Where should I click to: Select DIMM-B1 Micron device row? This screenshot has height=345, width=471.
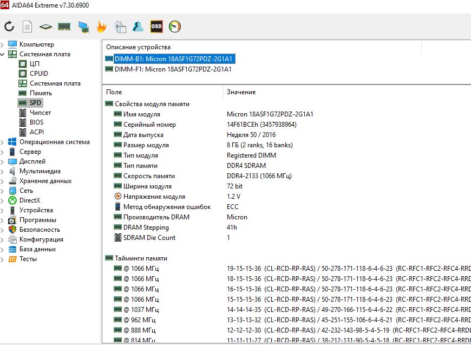(173, 58)
